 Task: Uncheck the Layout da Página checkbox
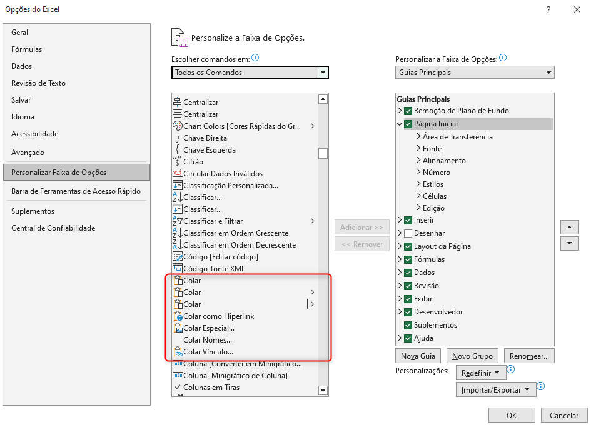408,246
